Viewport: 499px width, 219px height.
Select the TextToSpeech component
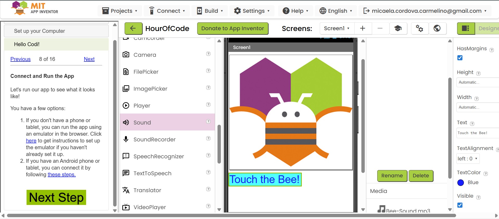tap(167, 173)
